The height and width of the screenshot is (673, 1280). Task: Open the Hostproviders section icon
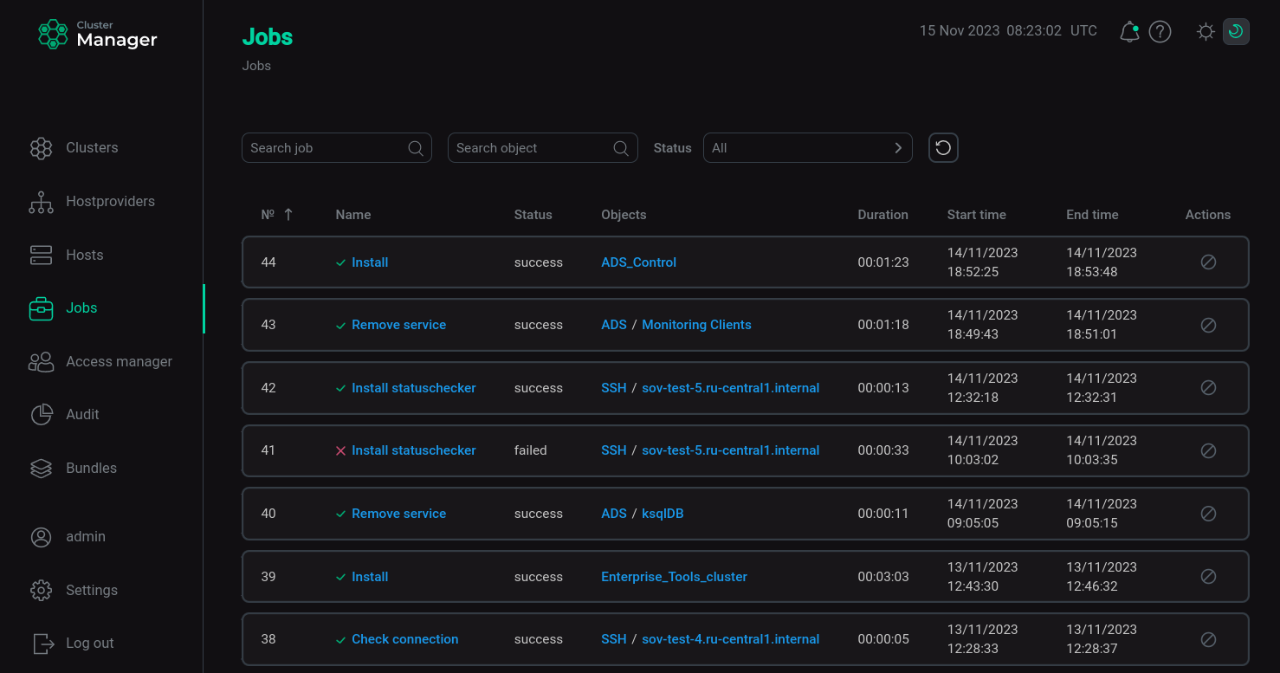[41, 202]
